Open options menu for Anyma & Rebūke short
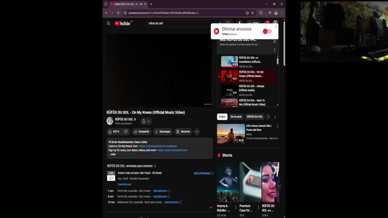The height and width of the screenshot is (218, 388). (236, 207)
